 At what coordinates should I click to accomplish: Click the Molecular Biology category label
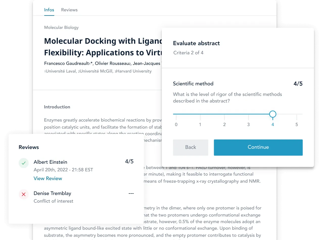(x=61, y=27)
